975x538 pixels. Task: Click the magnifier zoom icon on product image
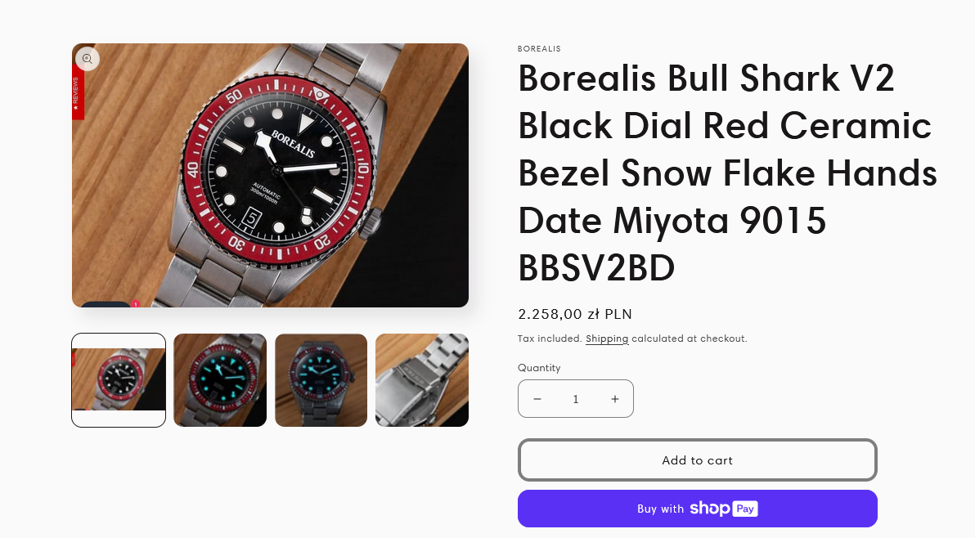(88, 59)
